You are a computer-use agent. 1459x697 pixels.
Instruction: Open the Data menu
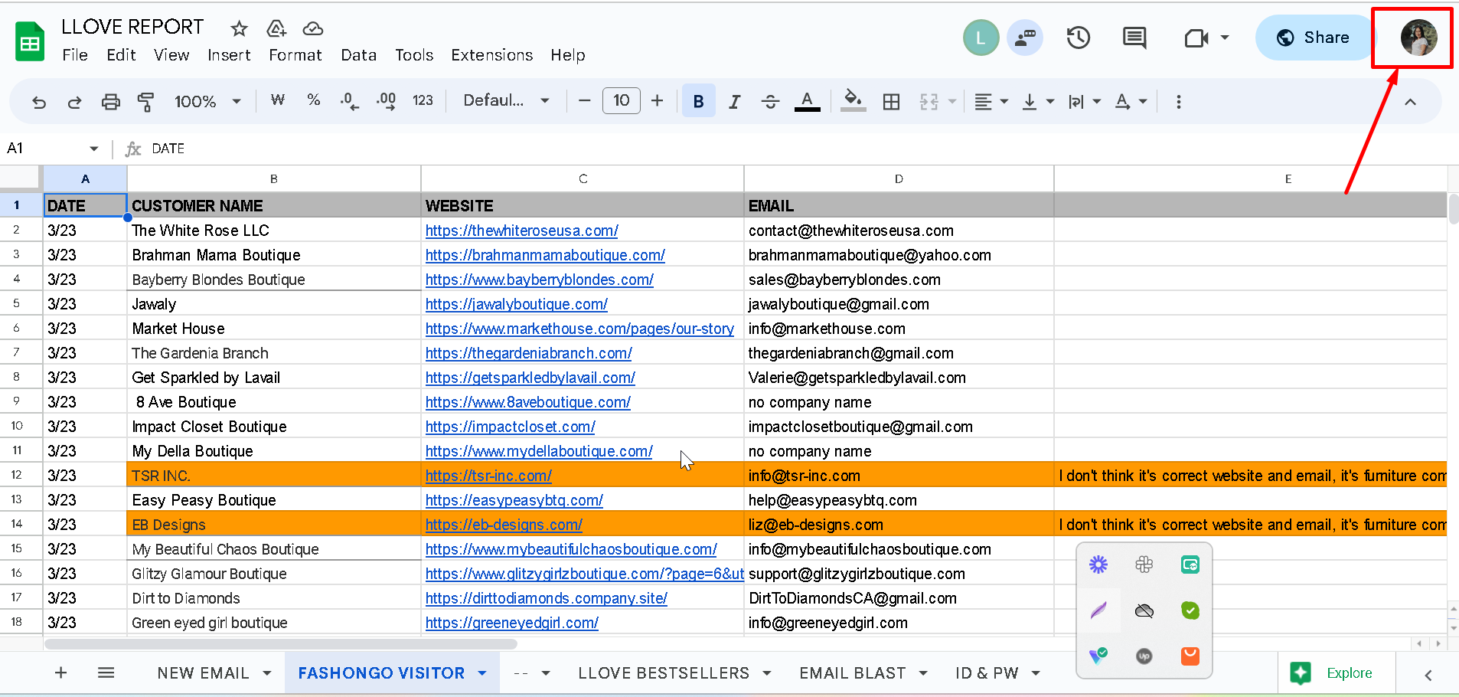click(359, 55)
